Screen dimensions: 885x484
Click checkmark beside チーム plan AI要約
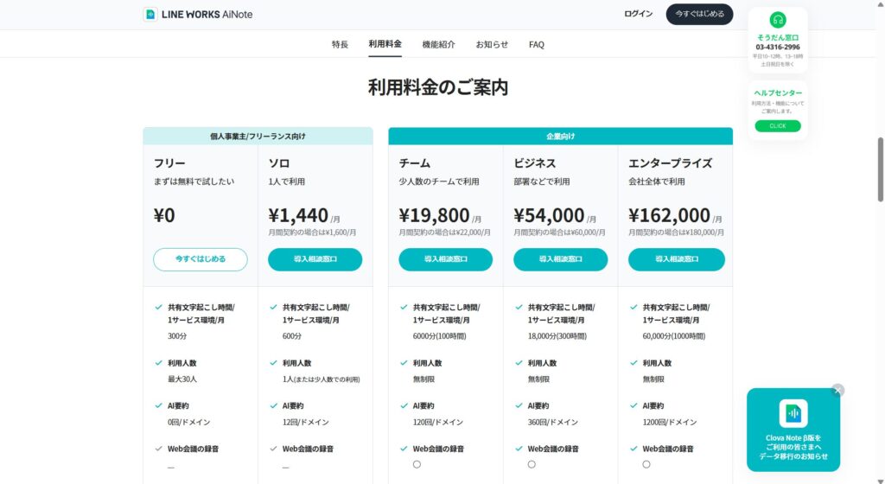404,405
